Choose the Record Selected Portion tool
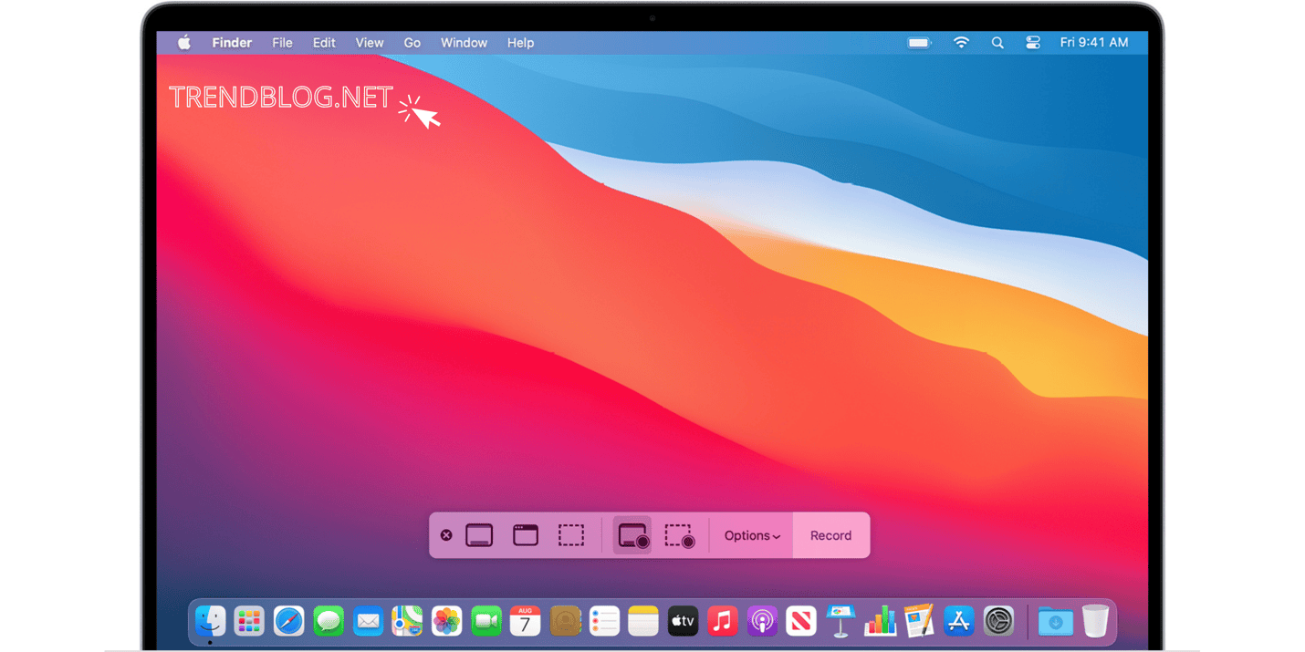1305x652 pixels. tap(680, 535)
